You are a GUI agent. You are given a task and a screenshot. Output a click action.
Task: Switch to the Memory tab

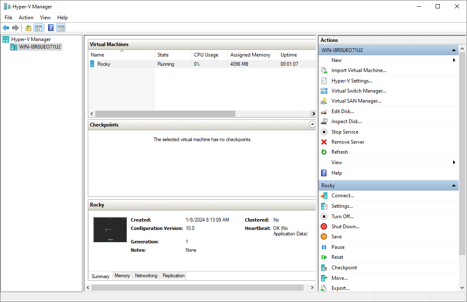122,276
